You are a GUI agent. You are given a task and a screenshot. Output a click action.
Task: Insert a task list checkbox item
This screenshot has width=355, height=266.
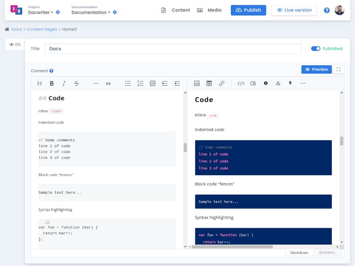click(x=153, y=83)
